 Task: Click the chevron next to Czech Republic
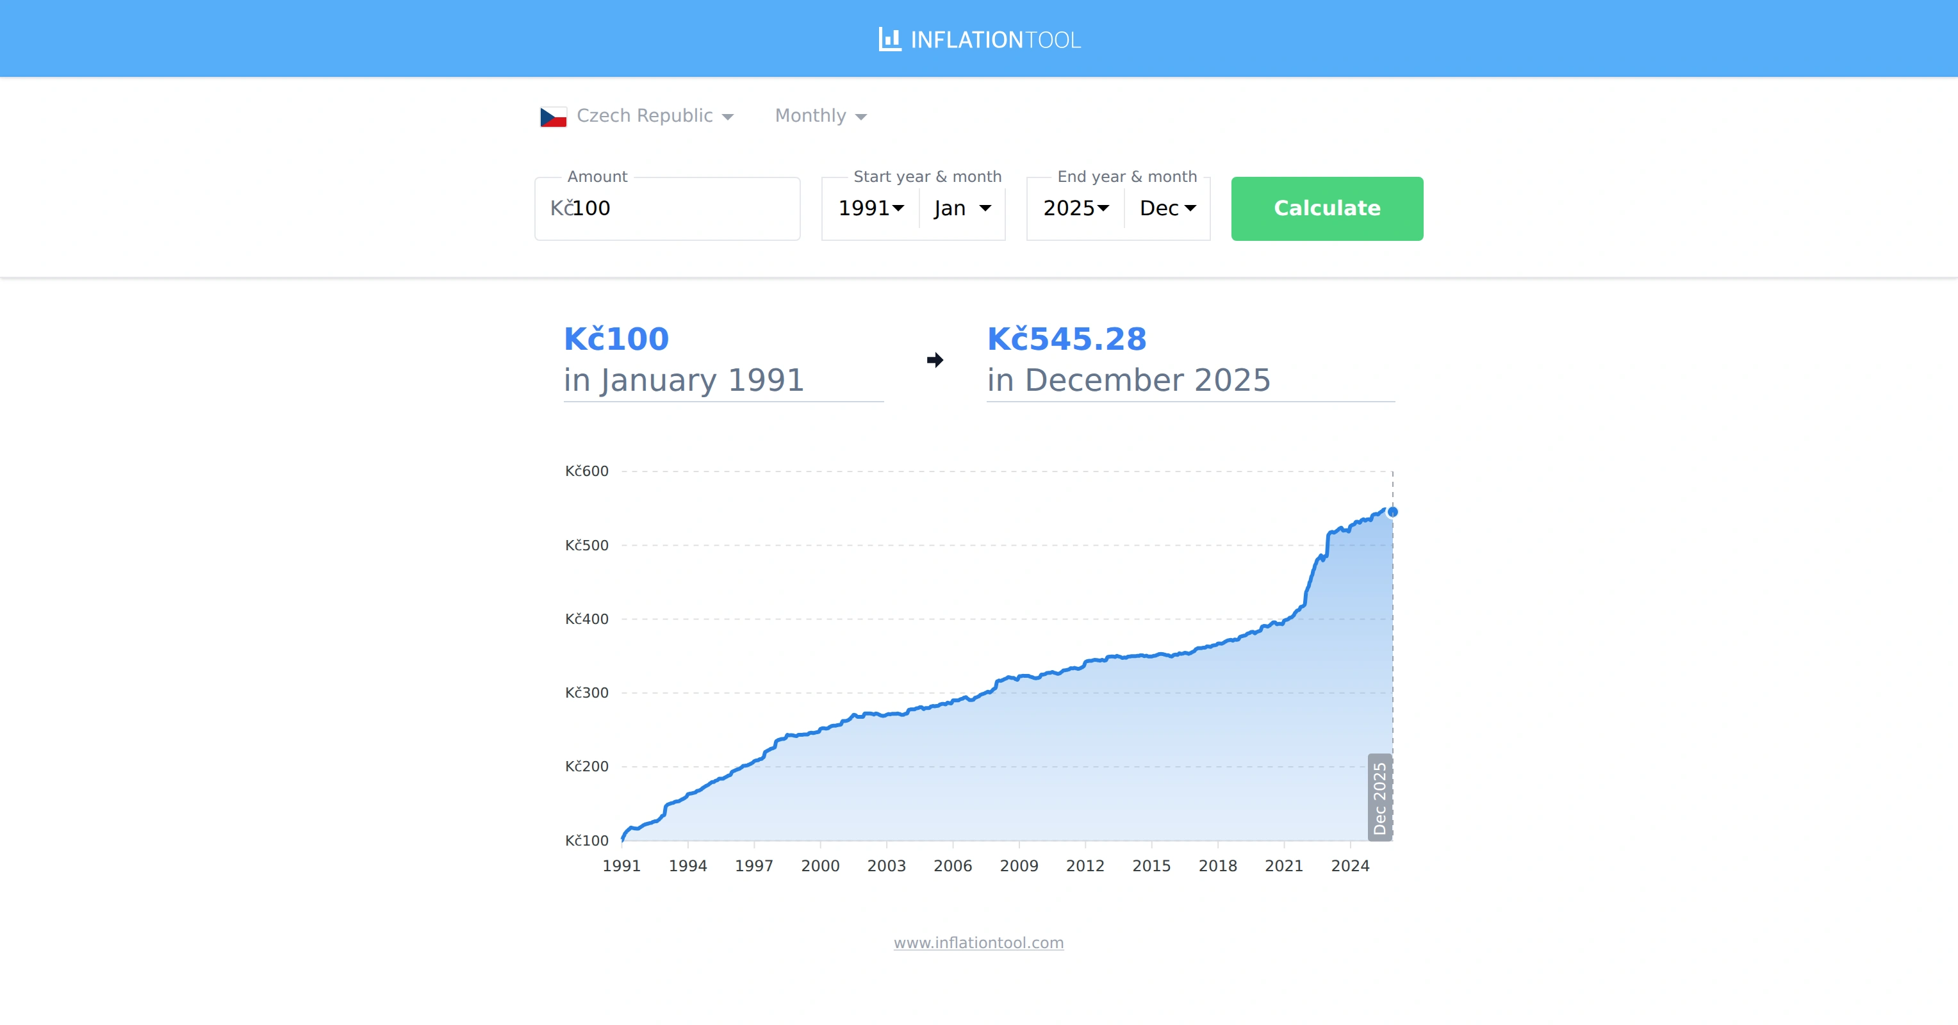pos(728,116)
